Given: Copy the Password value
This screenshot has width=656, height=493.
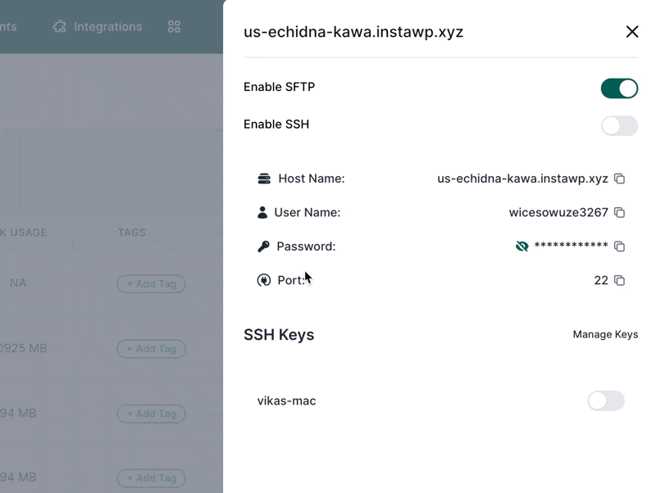Looking at the screenshot, I should coord(620,246).
